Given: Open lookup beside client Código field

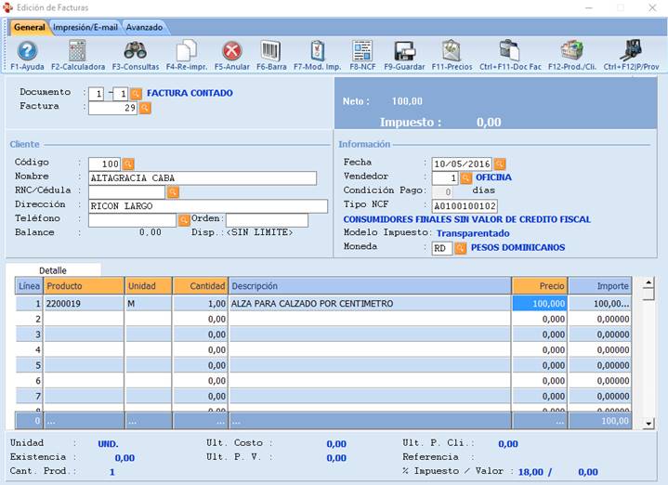Looking at the screenshot, I should [128, 164].
